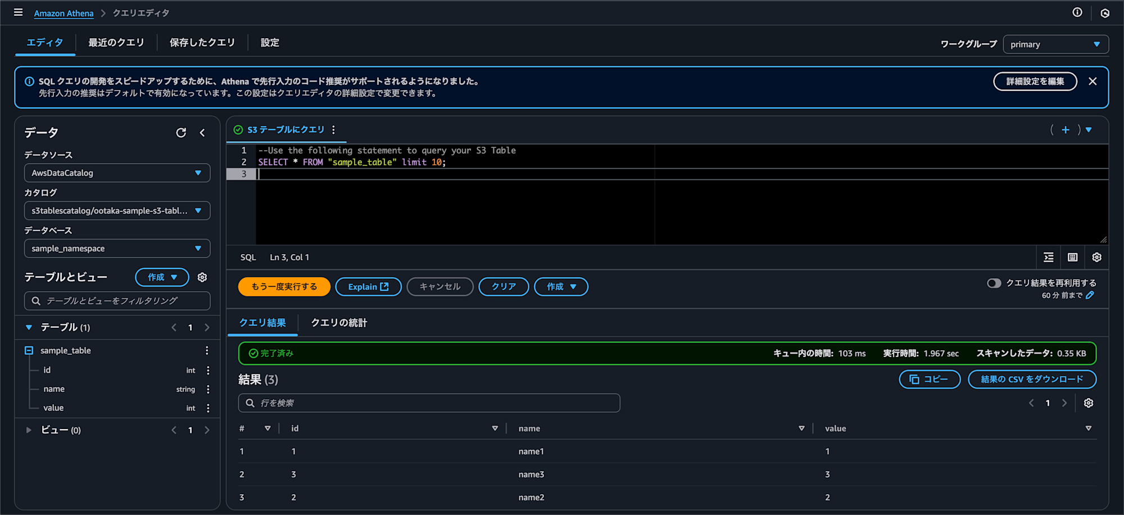This screenshot has width=1124, height=515.
Task: Expand the Views (ビュー) section
Action: tap(29, 430)
